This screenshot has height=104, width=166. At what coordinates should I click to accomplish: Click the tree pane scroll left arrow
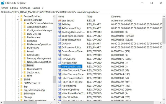pos(2,103)
